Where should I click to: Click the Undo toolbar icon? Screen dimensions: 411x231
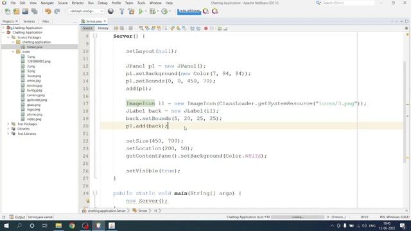pos(48,12)
